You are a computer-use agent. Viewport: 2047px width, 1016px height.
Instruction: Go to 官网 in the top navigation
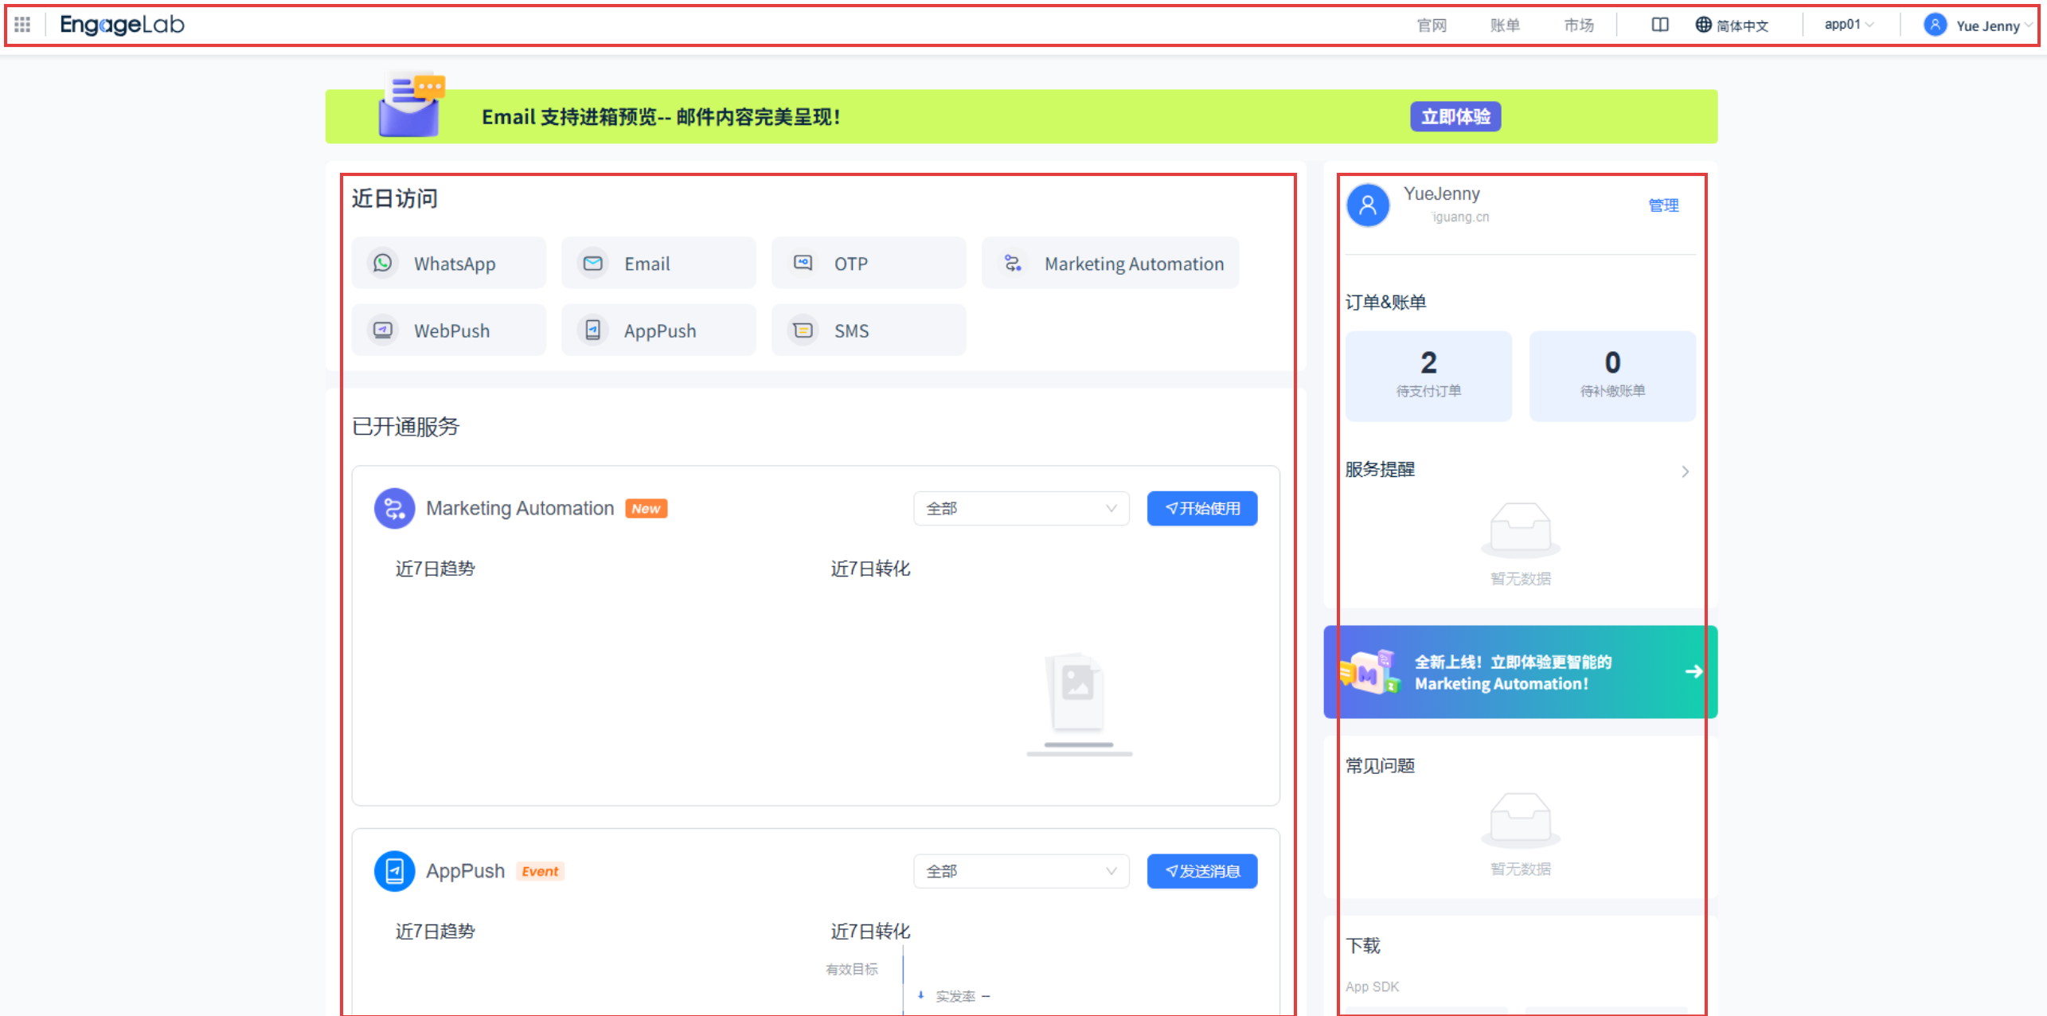click(x=1432, y=25)
